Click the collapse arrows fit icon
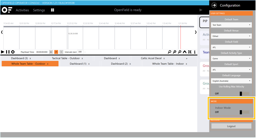Viewport: 256px width, 138px height. pyautogui.click(x=190, y=52)
